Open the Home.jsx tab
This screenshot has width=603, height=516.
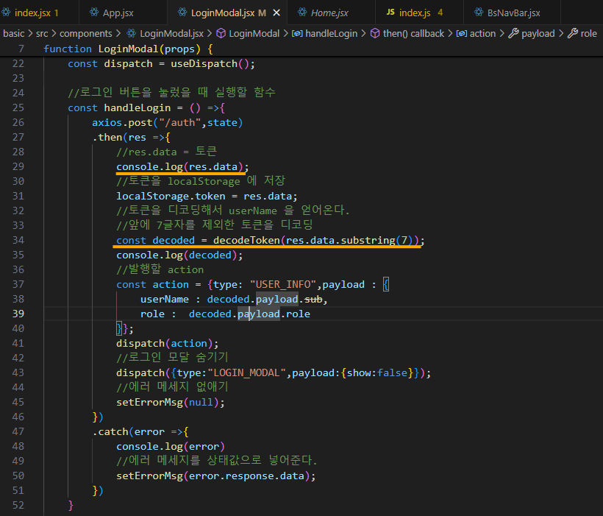(x=329, y=13)
